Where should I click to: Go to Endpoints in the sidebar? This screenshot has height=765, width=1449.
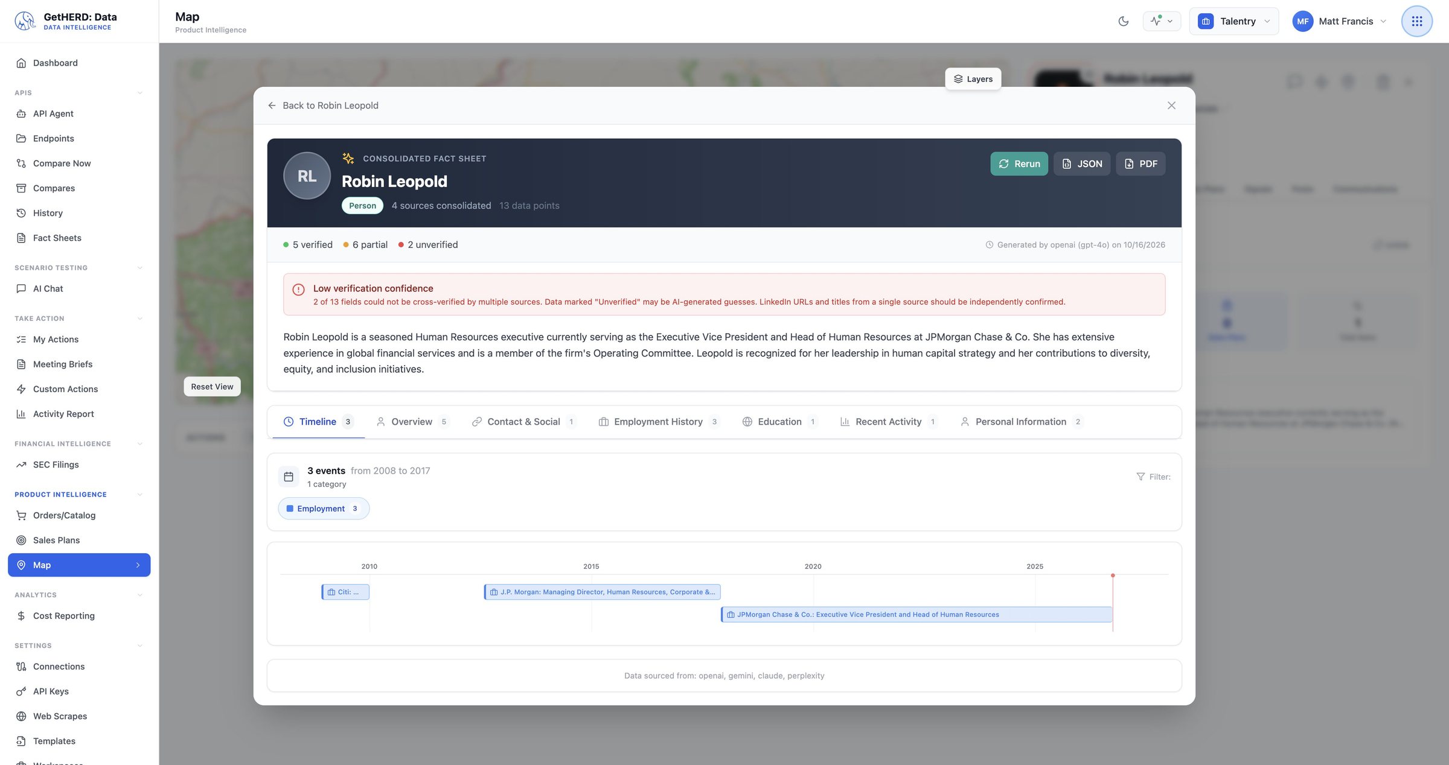pyautogui.click(x=79, y=138)
